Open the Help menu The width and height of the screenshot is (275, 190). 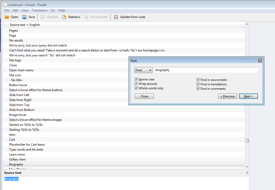tap(62, 10)
